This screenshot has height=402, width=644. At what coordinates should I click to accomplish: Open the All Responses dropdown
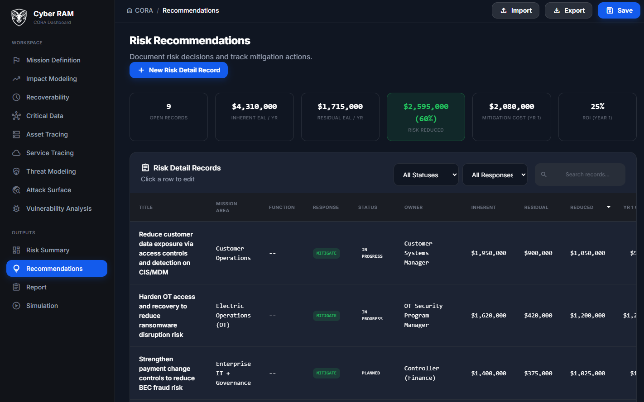(495, 175)
